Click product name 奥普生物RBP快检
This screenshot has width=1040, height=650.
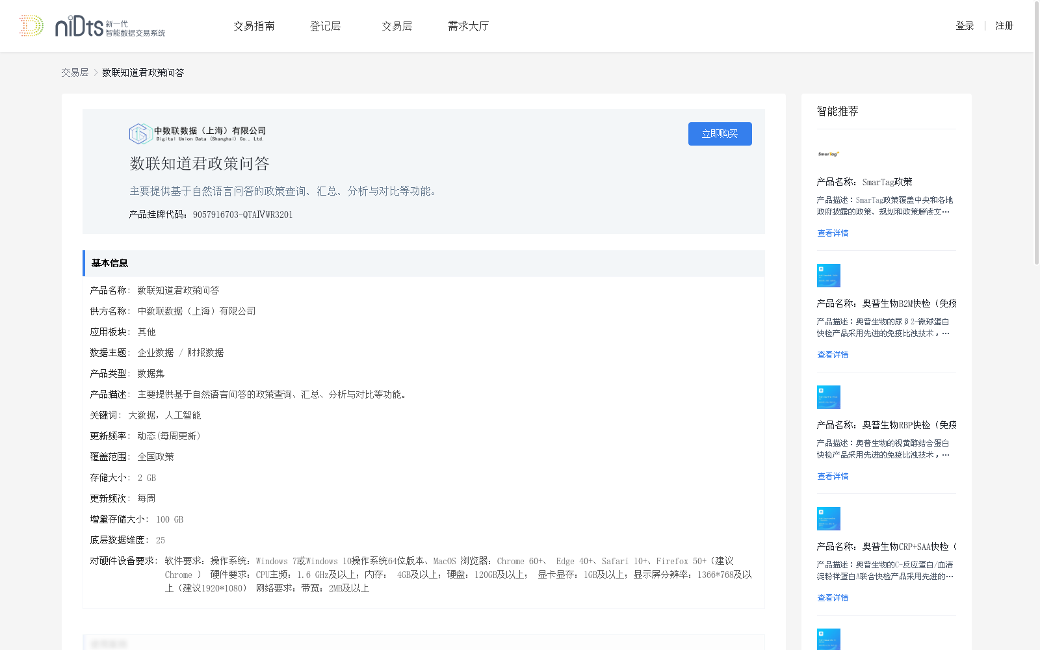coord(887,425)
